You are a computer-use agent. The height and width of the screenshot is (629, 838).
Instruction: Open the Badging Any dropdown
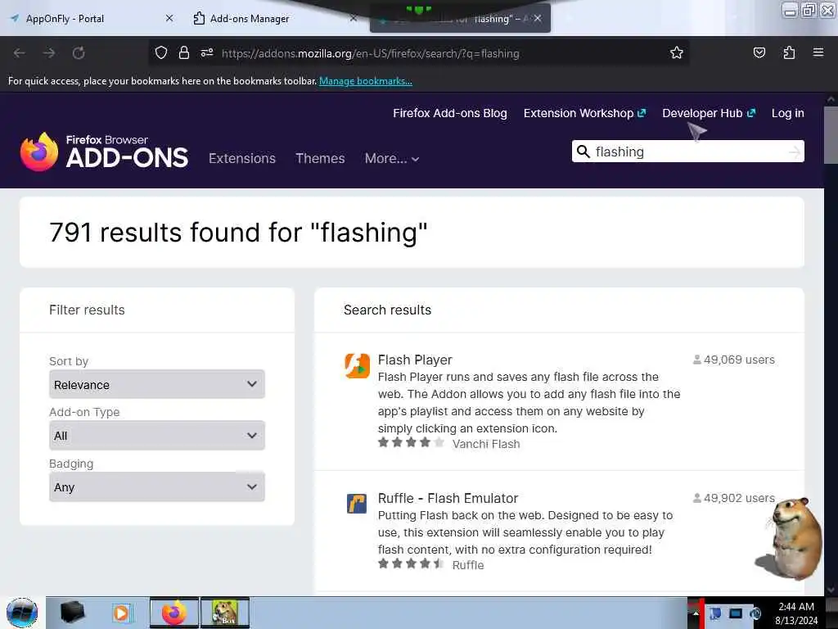(x=156, y=486)
